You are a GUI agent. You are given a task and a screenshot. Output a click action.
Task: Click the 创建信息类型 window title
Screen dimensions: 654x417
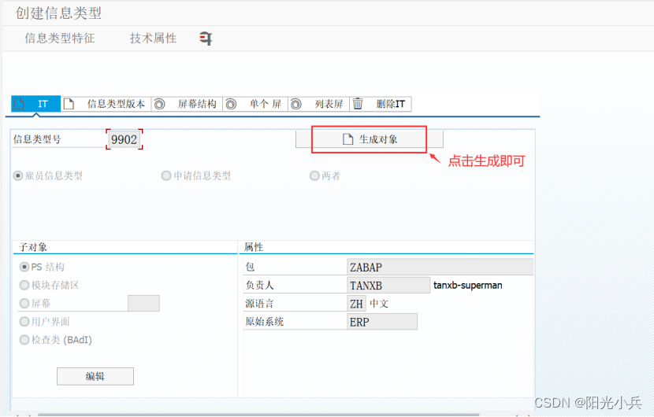click(x=59, y=13)
